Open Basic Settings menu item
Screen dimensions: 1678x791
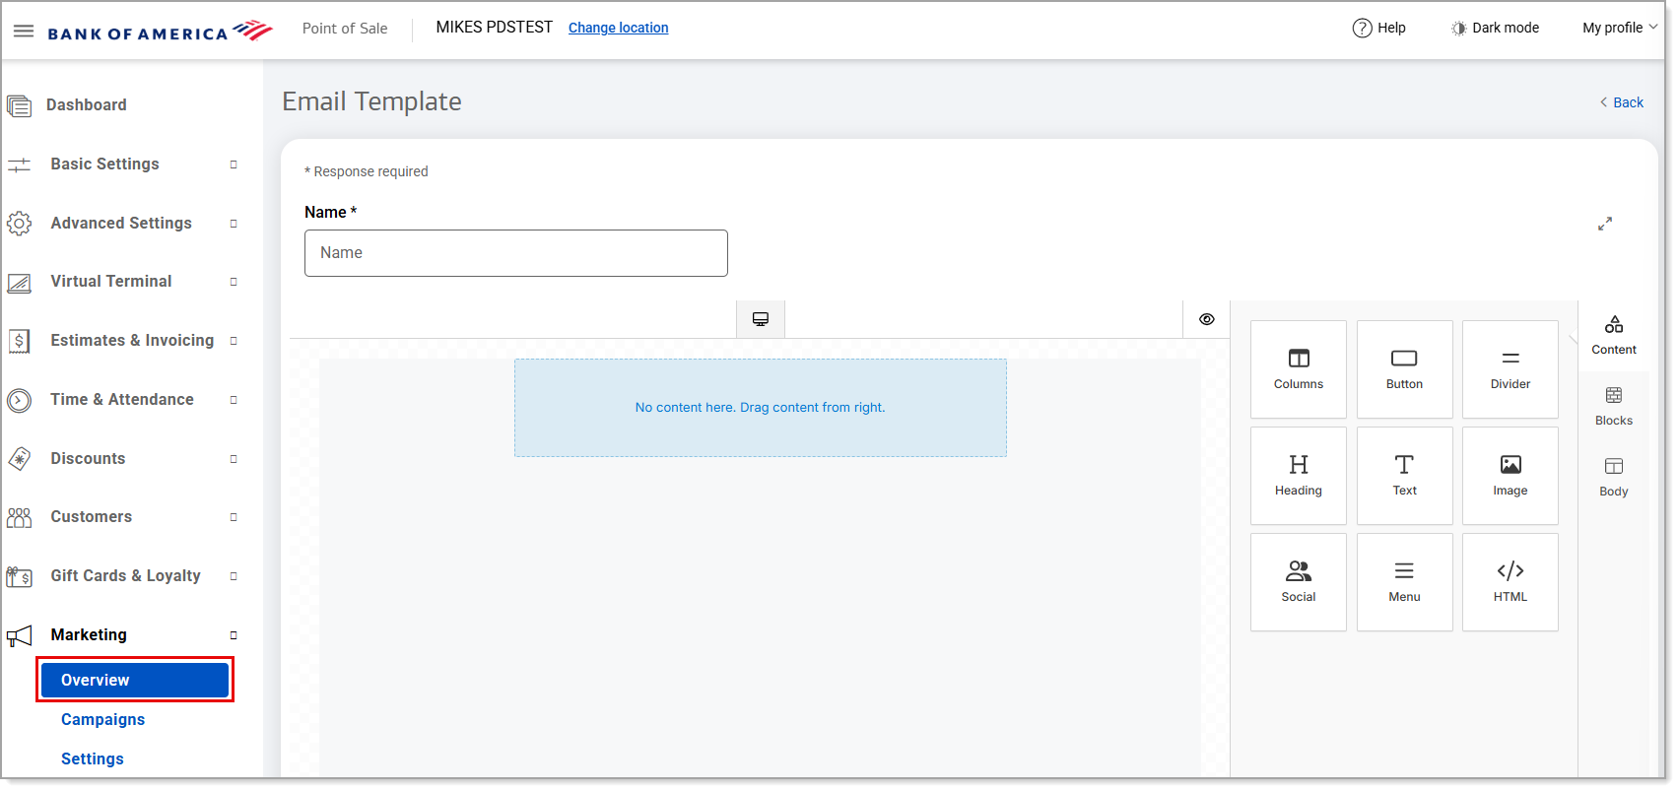[104, 165]
